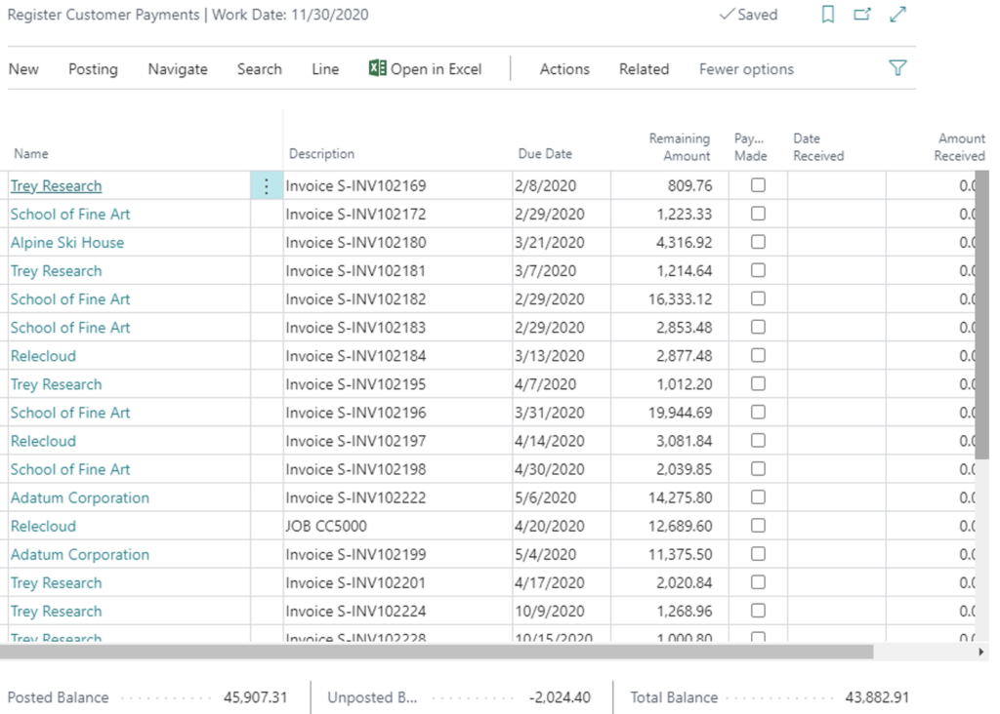Open the Posting dropdown menu

[x=92, y=68]
